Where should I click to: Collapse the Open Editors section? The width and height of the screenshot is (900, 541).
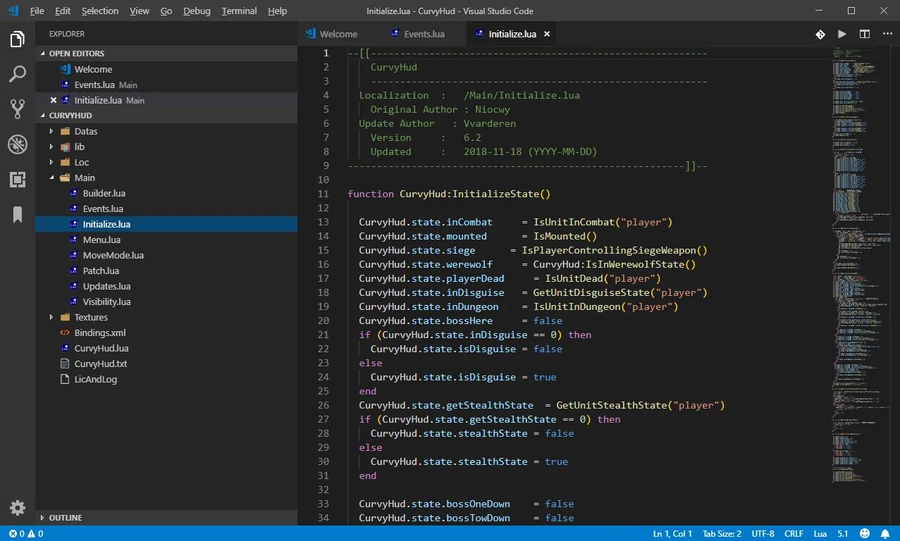(x=166, y=54)
